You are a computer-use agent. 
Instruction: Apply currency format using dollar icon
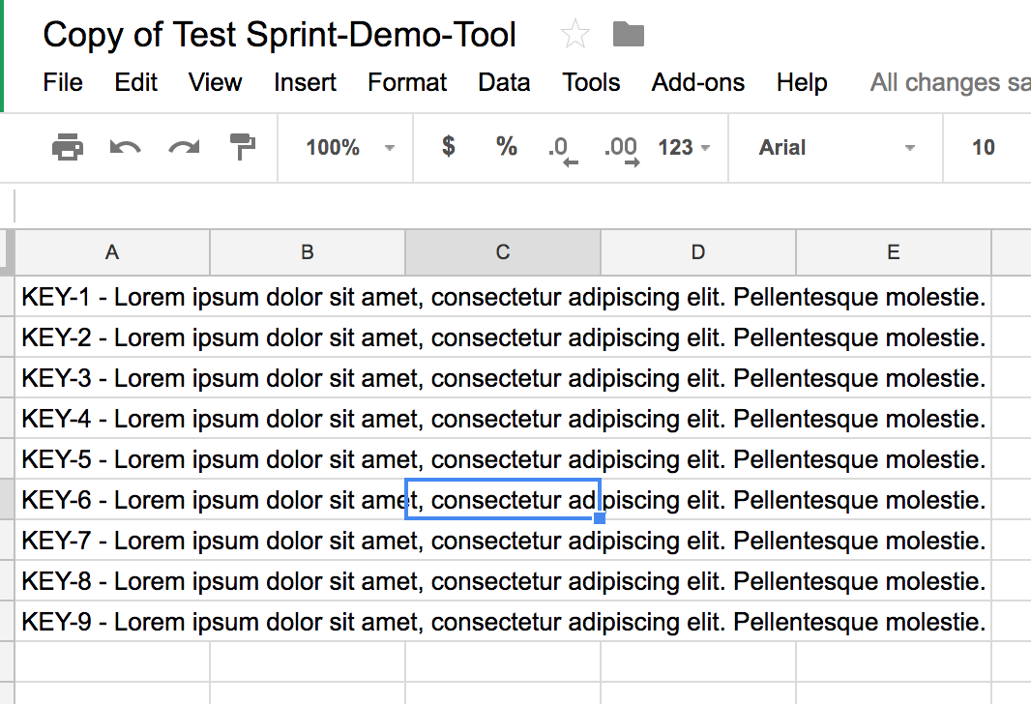447,147
